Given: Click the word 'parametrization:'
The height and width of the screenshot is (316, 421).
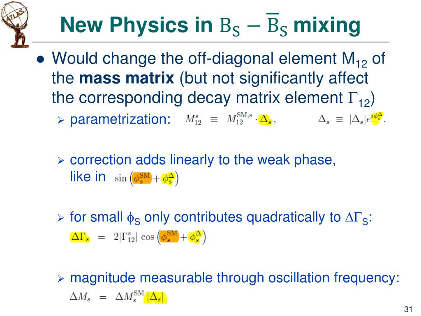Looking at the screenshot, I should tap(120, 119).
